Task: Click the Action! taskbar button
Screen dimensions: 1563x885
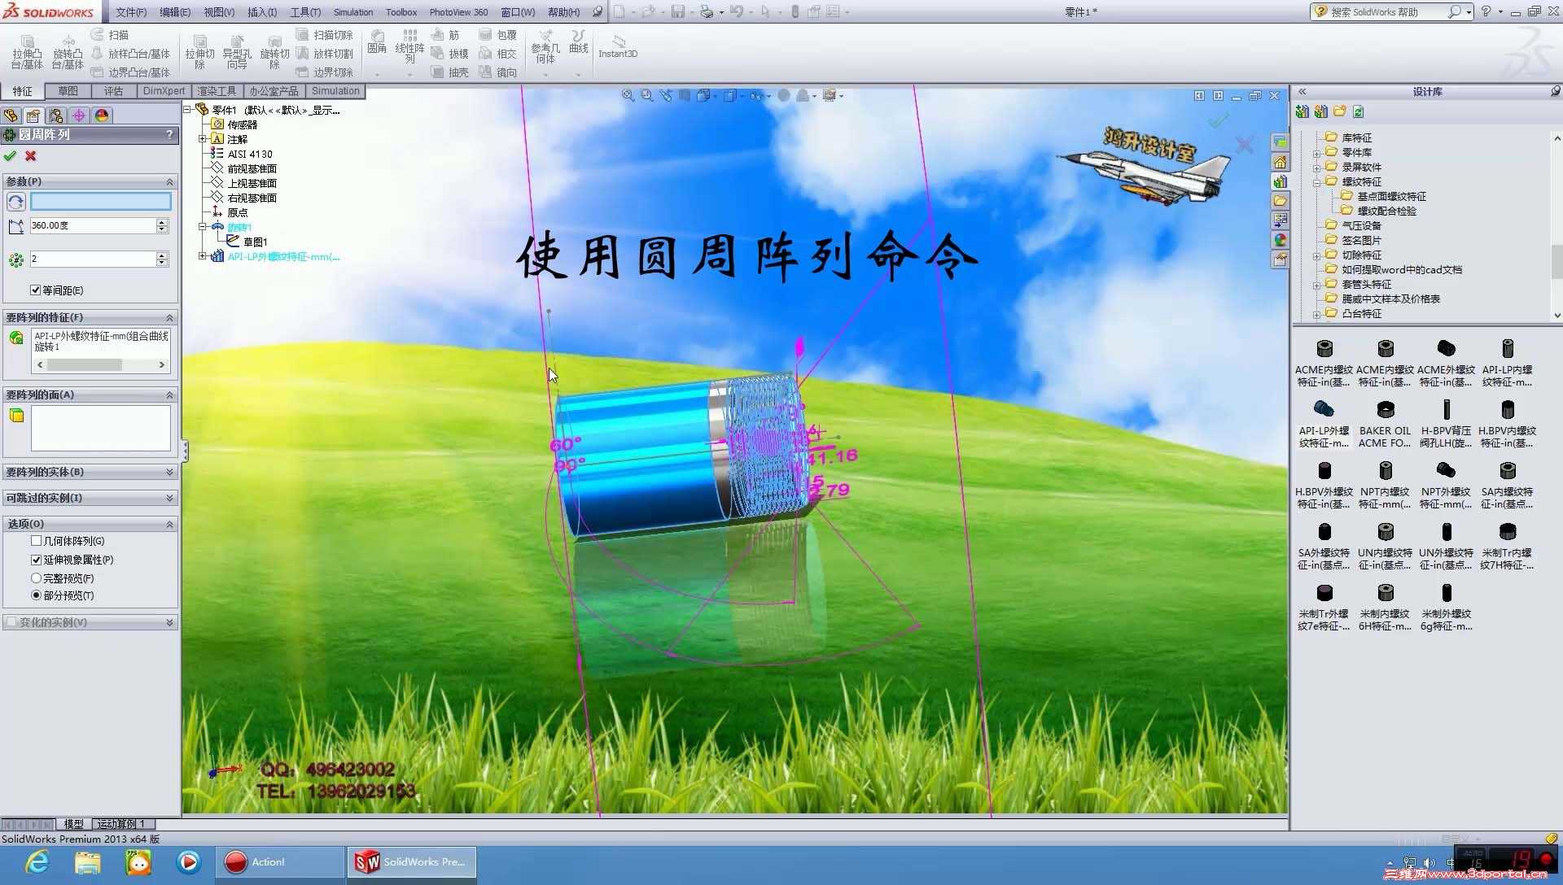Action: (x=280, y=862)
